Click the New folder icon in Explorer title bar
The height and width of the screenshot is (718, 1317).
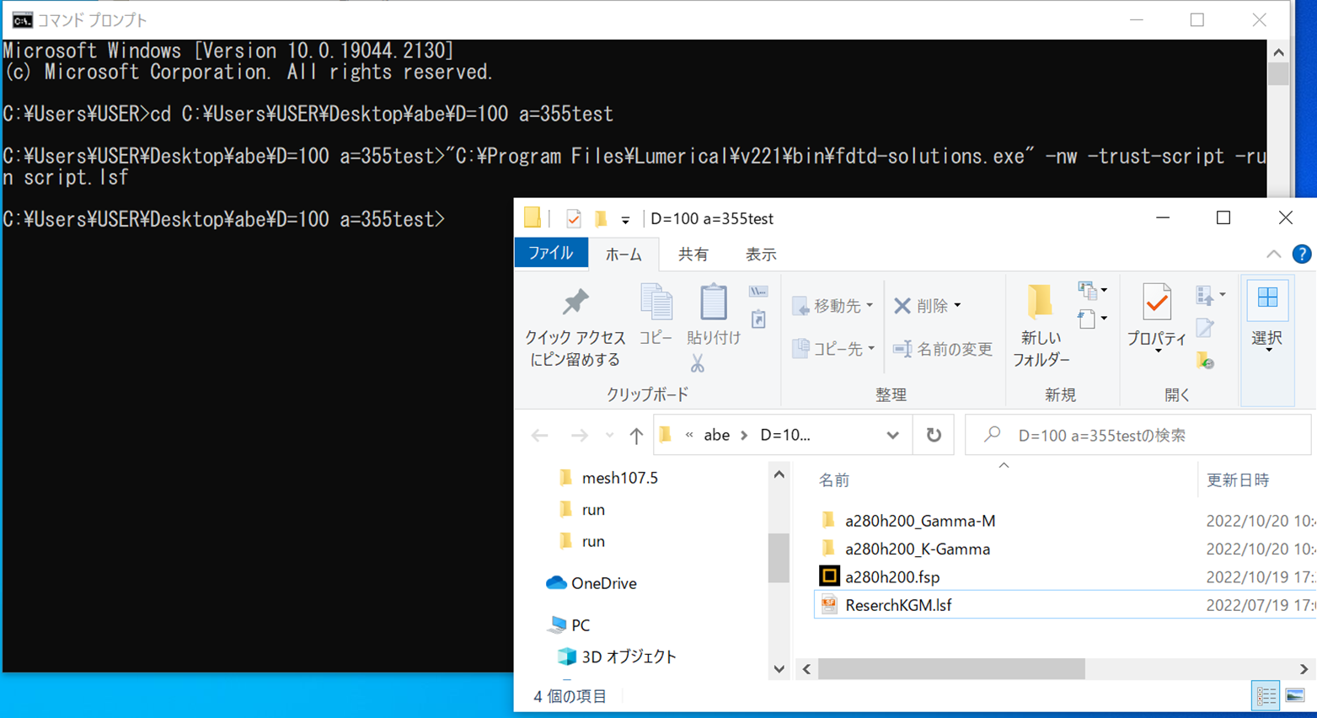(601, 219)
